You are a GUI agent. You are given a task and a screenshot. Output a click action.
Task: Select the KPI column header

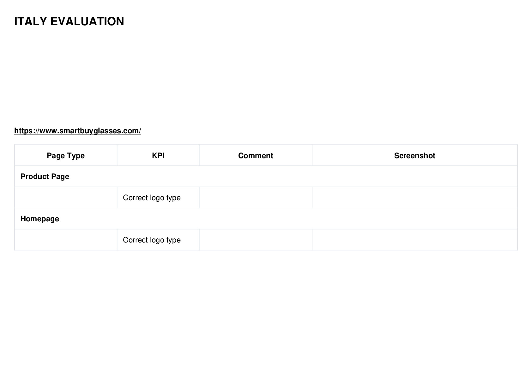pos(158,156)
